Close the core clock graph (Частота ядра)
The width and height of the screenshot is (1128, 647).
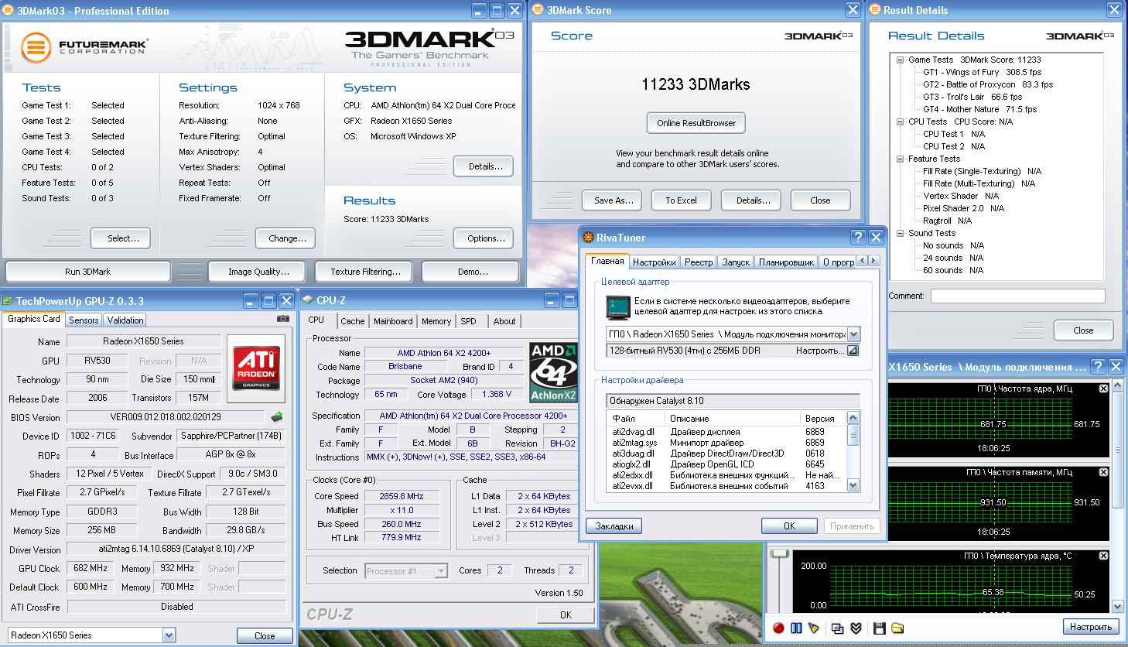pos(1104,389)
